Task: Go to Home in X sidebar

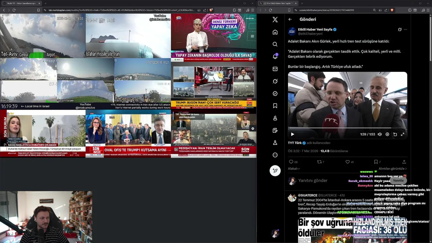Action: pos(275,32)
